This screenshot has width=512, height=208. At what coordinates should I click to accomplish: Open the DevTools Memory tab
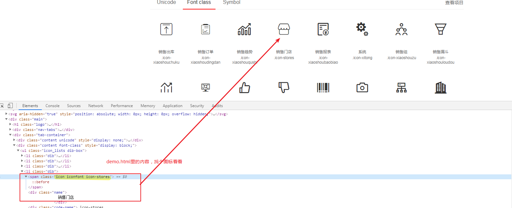coord(148,106)
